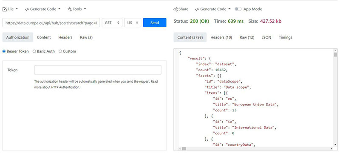Click the horizontal scrollbar right arrow

(331, 149)
